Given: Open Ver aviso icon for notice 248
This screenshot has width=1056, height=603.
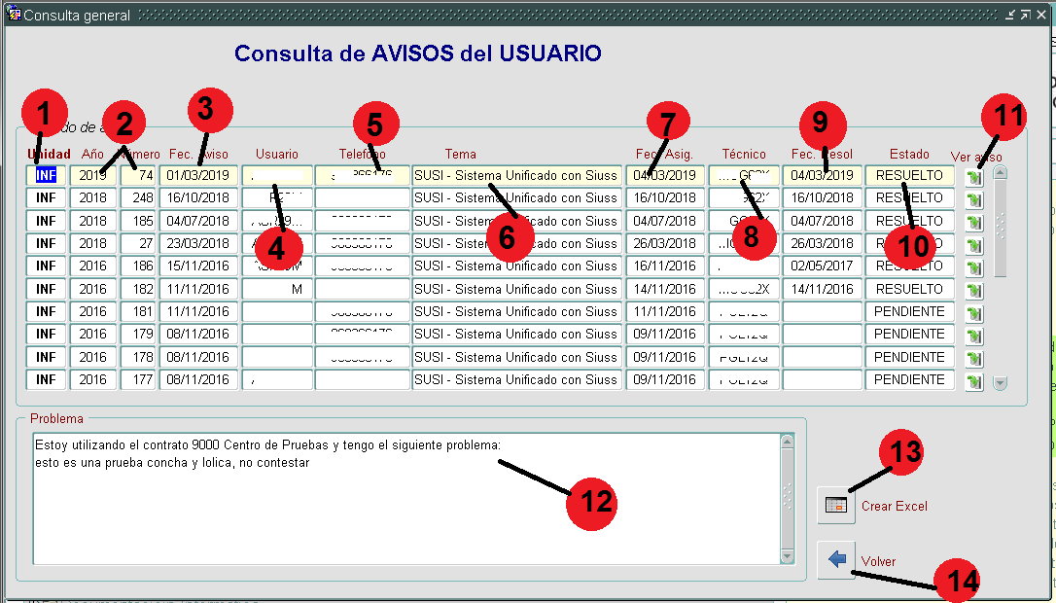Looking at the screenshot, I should [974, 199].
